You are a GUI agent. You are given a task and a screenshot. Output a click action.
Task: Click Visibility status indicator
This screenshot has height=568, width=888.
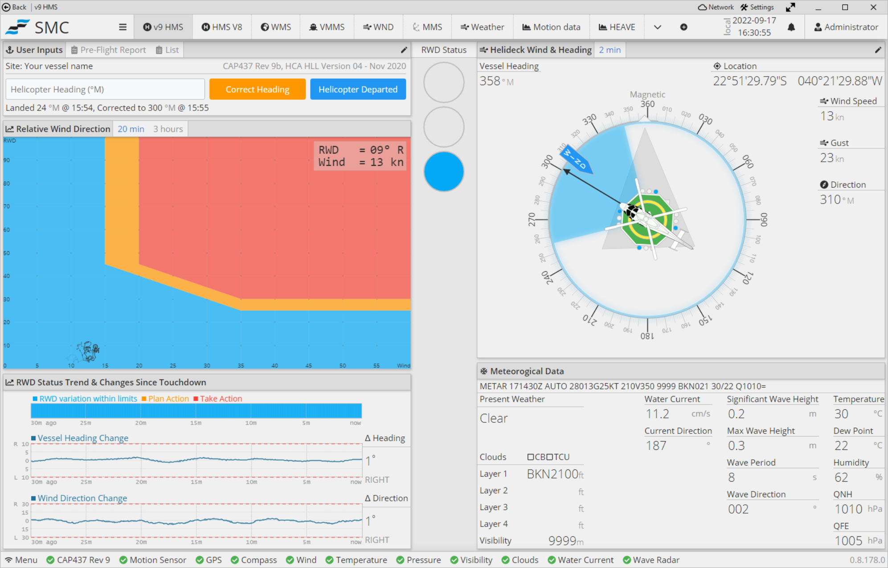coord(471,560)
